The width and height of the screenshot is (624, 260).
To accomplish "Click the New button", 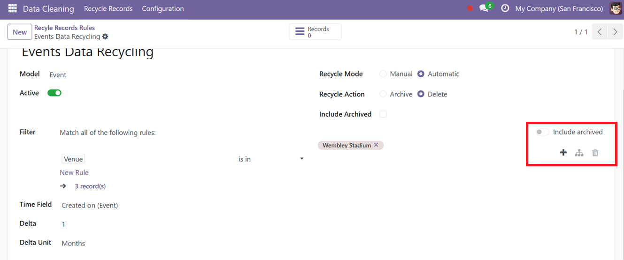I will point(20,32).
